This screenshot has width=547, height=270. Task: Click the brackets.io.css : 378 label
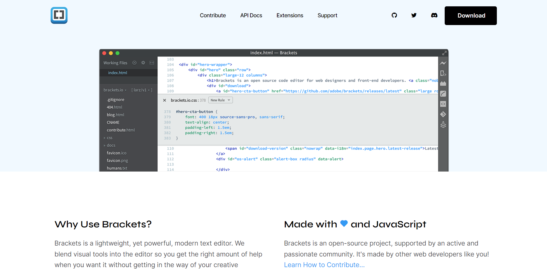pos(188,100)
